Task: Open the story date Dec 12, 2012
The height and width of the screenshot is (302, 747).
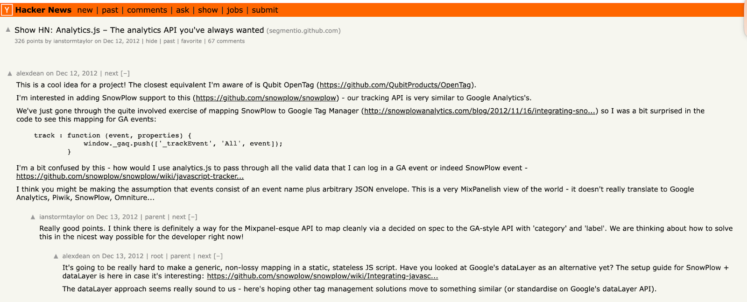Action: tap(121, 41)
